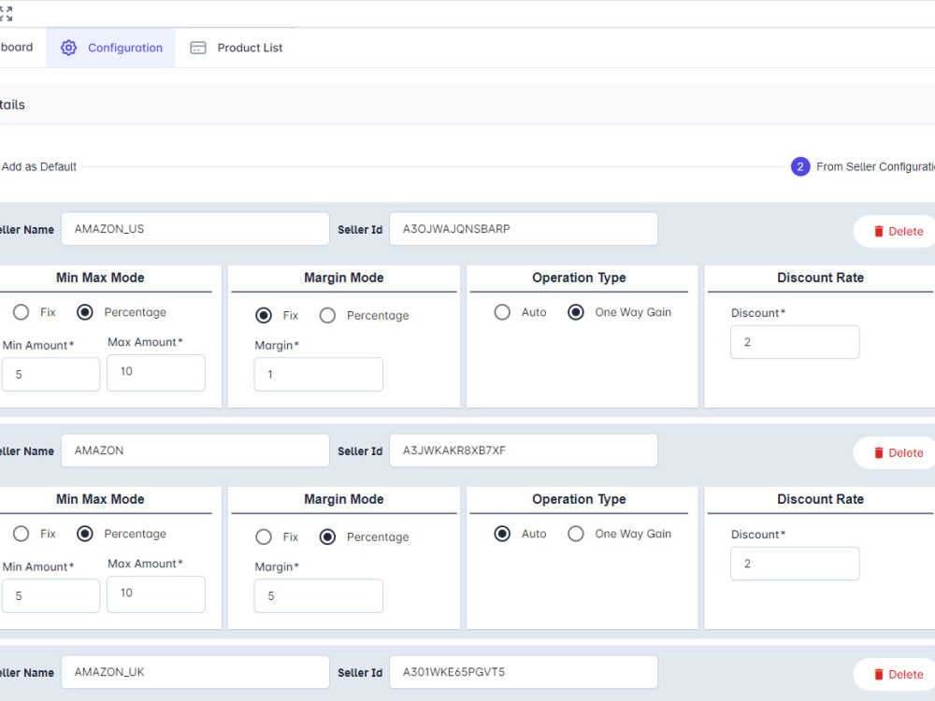Click the Margin field with value 1
This screenshot has width=935, height=701.
coord(319,375)
